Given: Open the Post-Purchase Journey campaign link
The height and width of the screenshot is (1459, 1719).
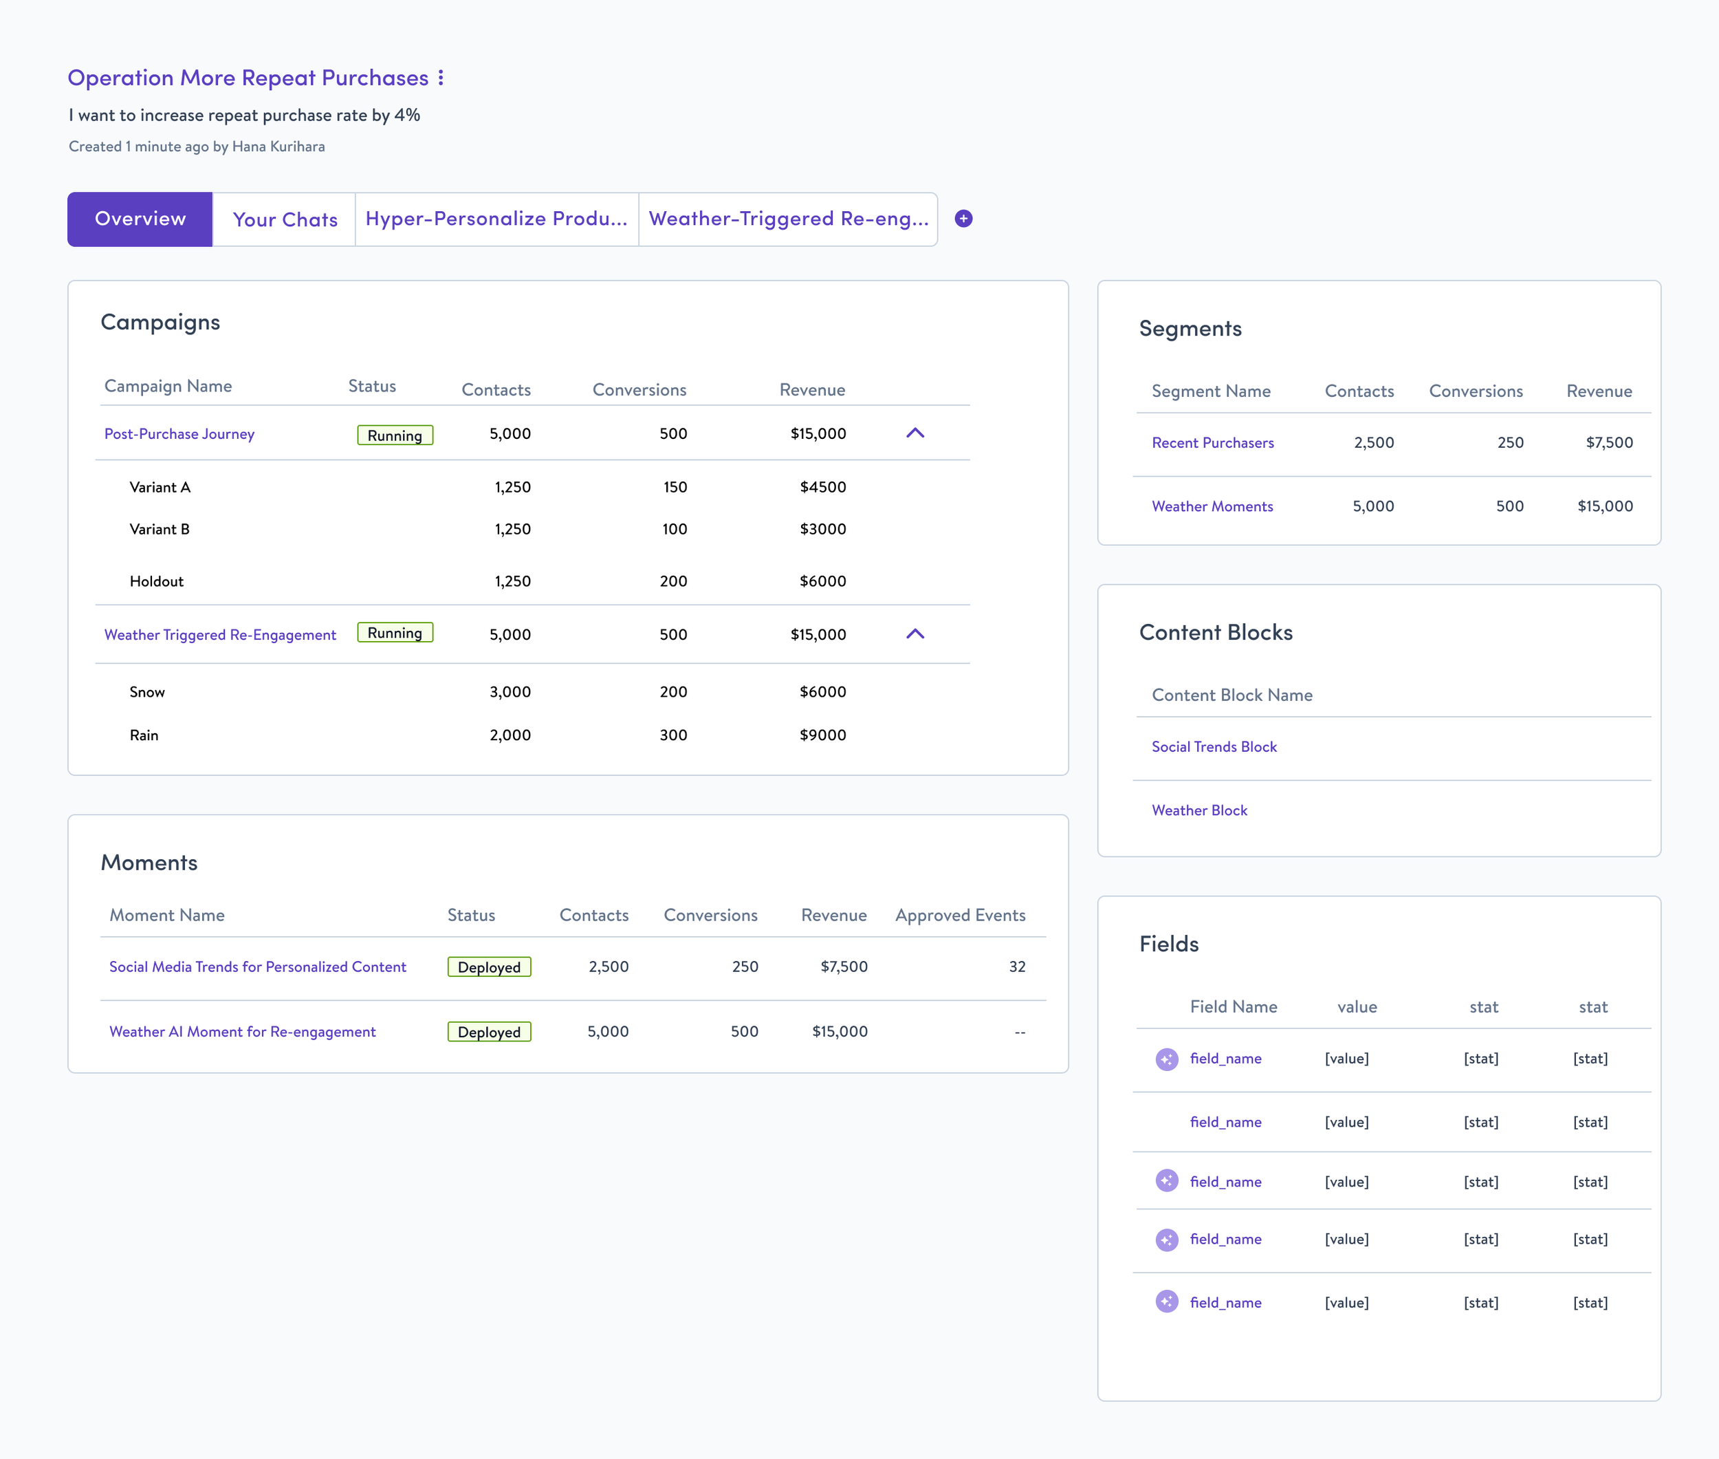Looking at the screenshot, I should point(179,434).
